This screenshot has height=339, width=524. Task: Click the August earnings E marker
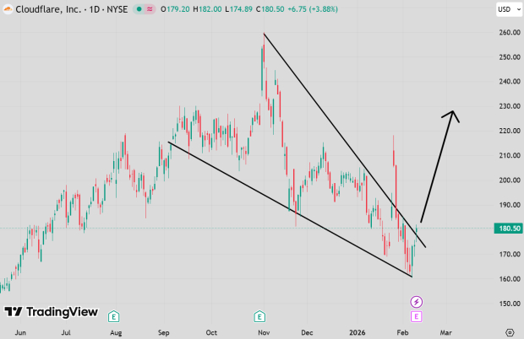point(112,316)
